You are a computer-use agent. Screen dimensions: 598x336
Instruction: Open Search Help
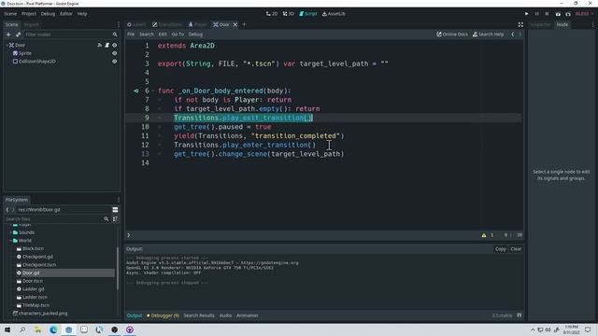point(488,35)
